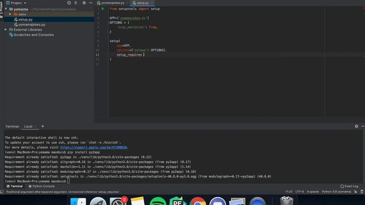Hide the Project panel with minus icon
The height and width of the screenshot is (205, 365).
91,3
